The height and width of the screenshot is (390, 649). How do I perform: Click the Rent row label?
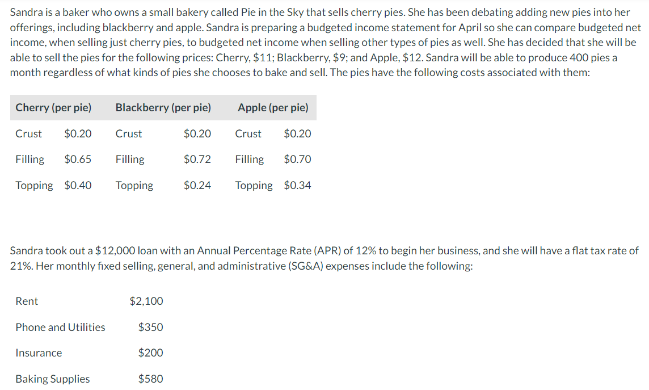(x=27, y=301)
